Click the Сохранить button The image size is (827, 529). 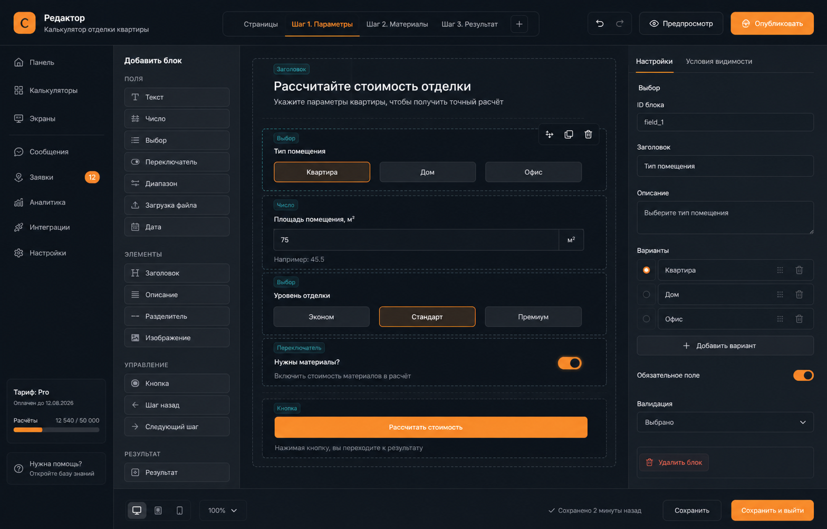[691, 510]
